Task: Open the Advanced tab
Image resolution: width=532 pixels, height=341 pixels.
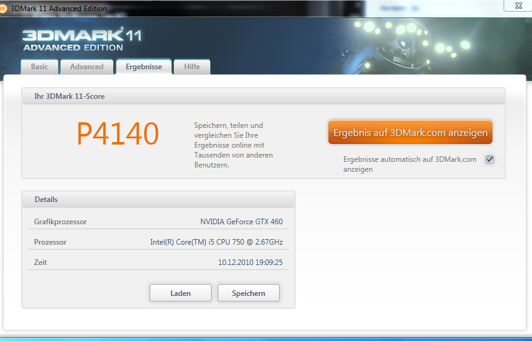Action: pyautogui.click(x=87, y=67)
